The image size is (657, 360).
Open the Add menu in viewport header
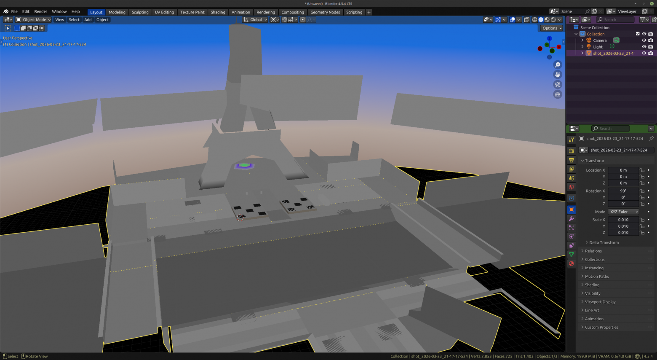click(x=88, y=20)
